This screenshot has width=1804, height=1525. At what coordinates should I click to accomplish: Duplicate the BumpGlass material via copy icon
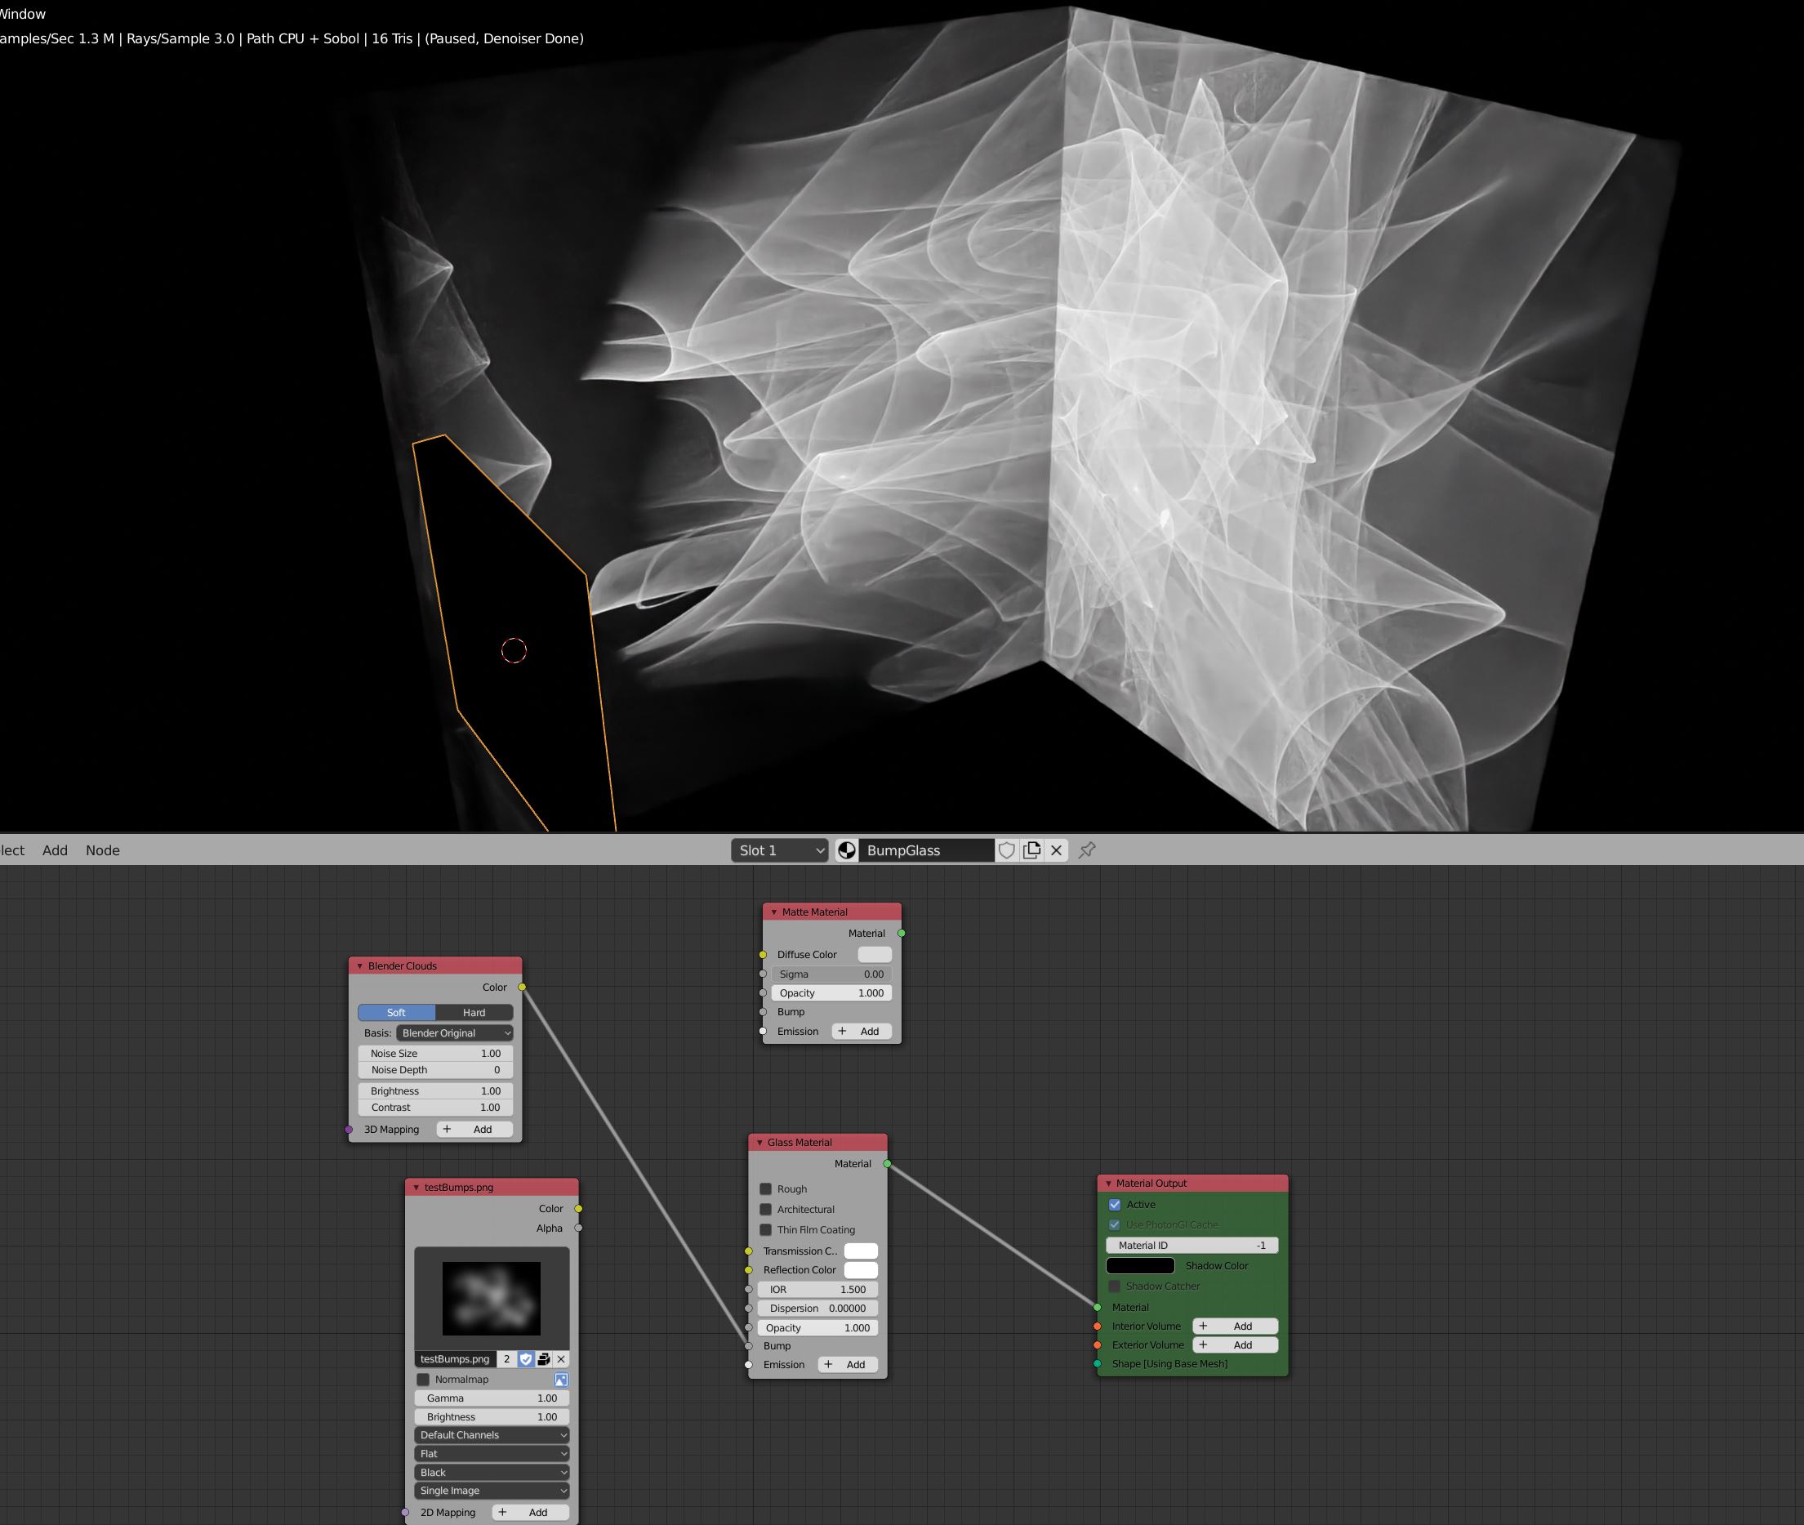(x=1031, y=850)
